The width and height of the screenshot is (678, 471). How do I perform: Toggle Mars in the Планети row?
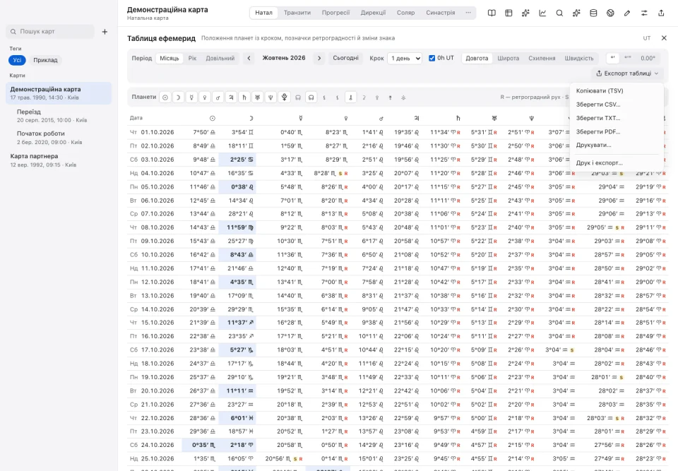click(x=218, y=97)
